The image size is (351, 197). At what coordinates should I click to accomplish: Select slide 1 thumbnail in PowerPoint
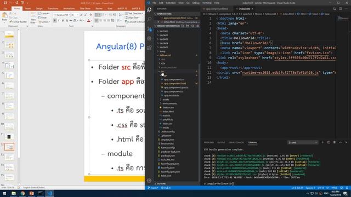click(x=9, y=34)
